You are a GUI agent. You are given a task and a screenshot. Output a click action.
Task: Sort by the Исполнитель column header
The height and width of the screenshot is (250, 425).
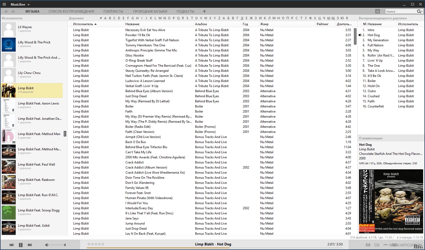83,24
